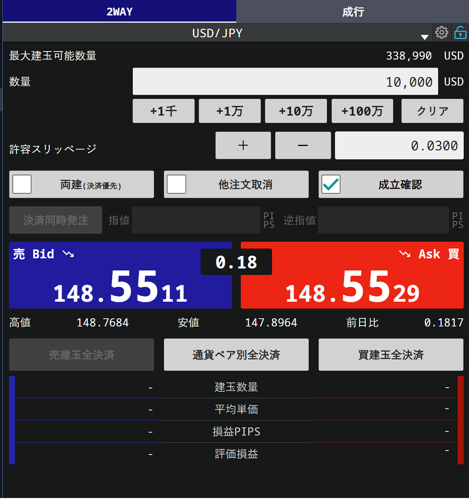Add 1万 to the order quantity
The height and width of the screenshot is (500, 469).
(230, 111)
